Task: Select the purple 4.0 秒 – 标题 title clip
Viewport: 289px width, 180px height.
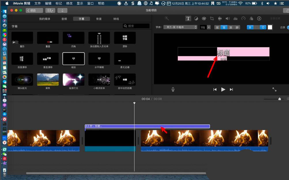Action: click(147, 126)
